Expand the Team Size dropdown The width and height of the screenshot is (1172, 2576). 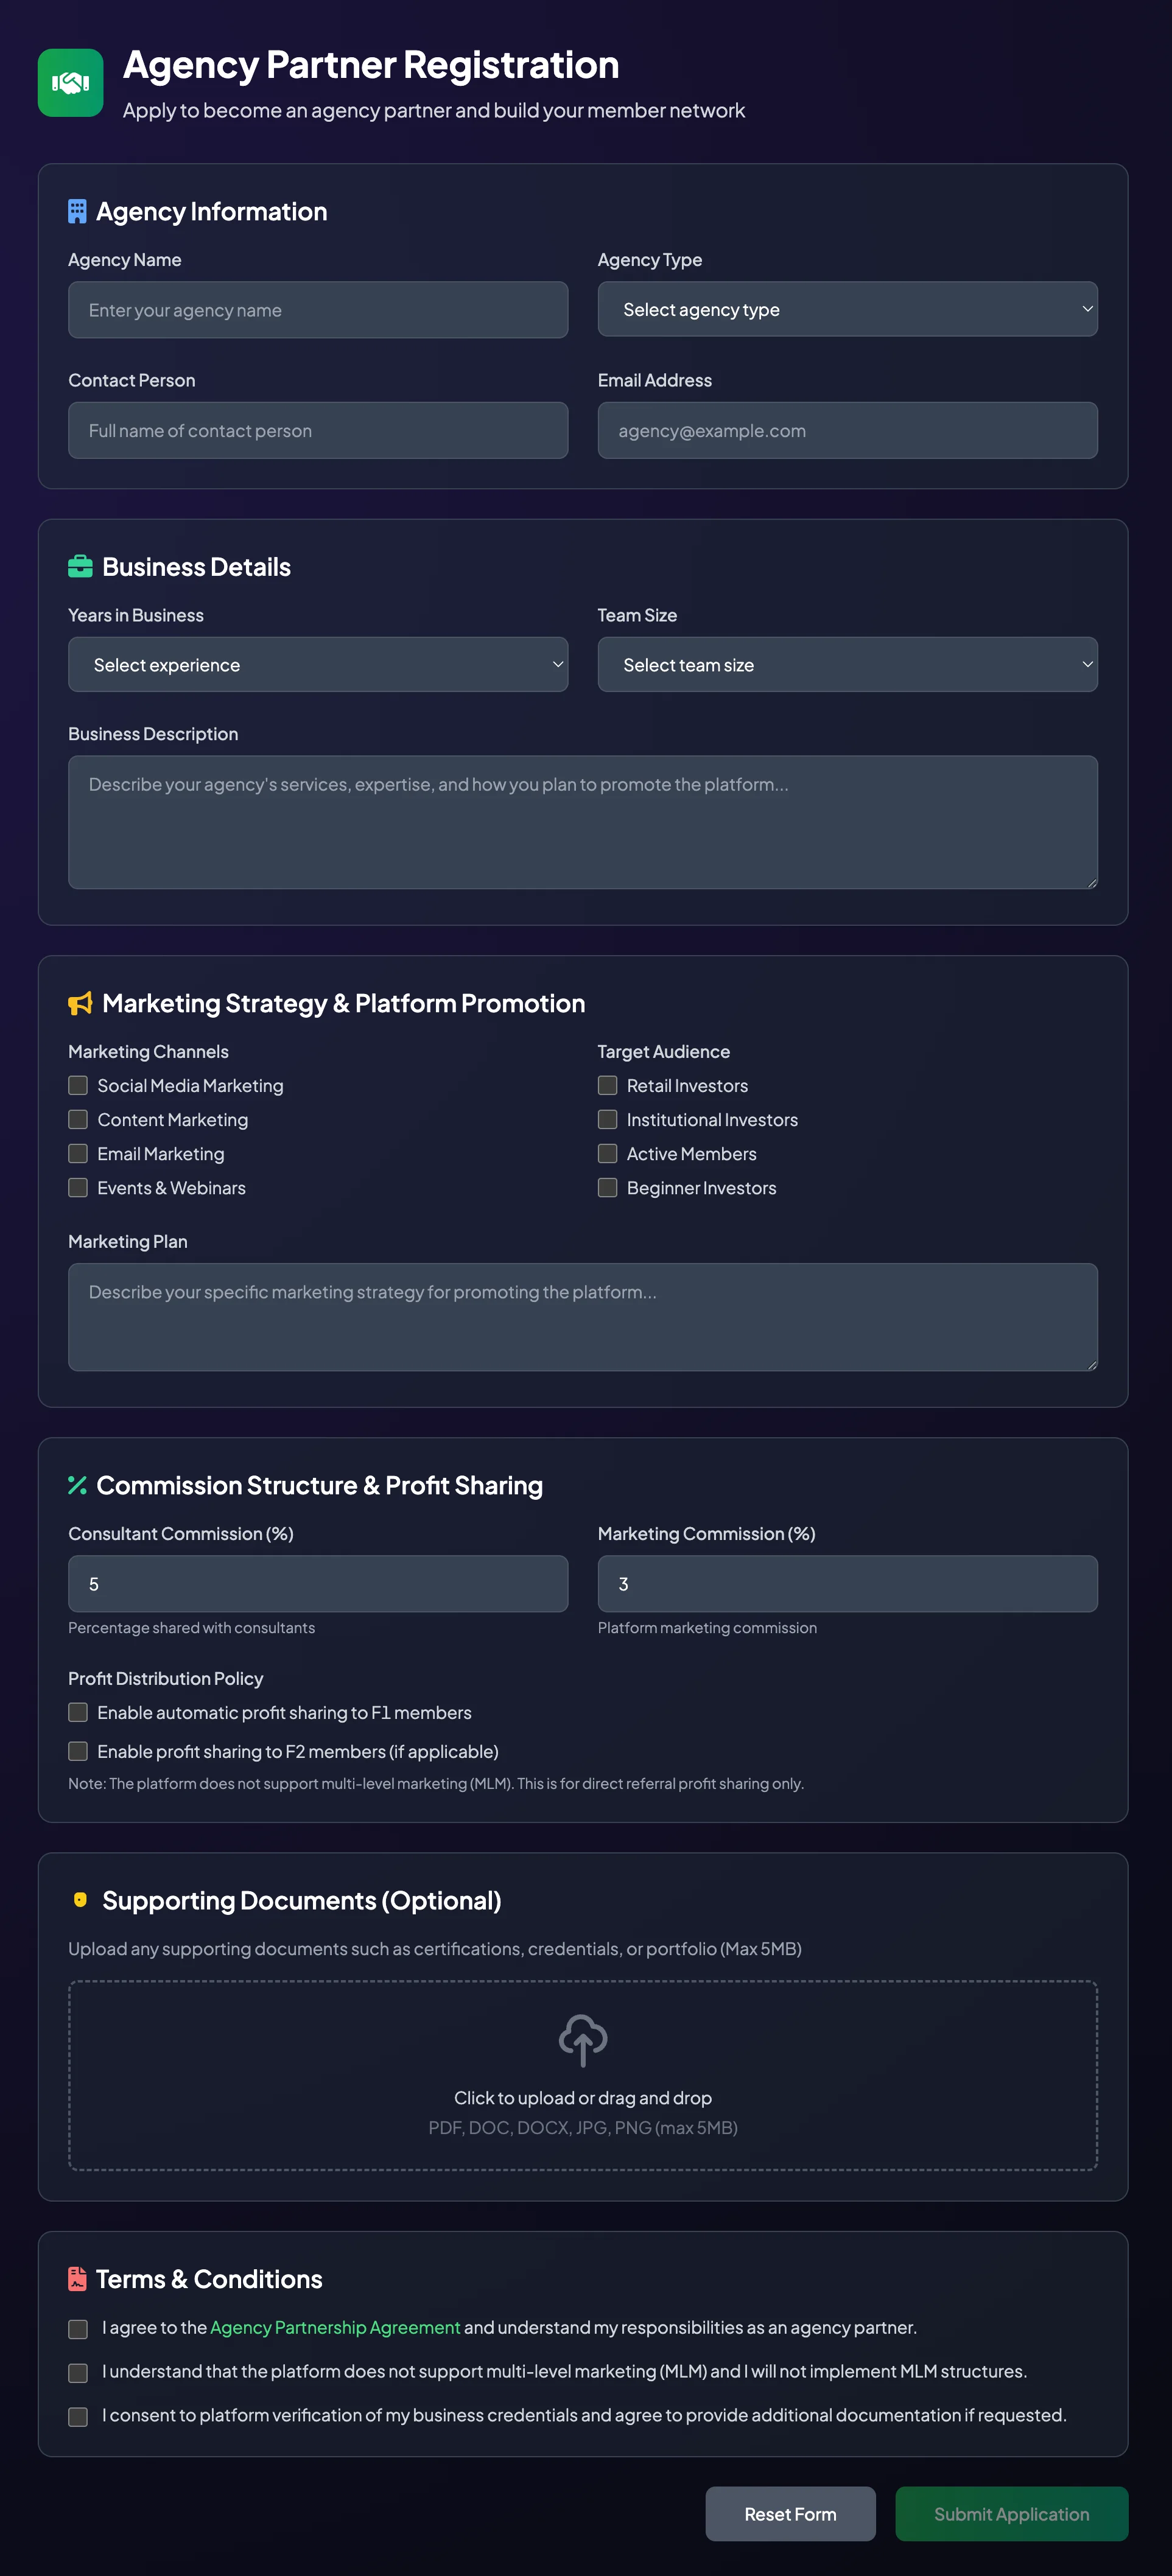[847, 665]
